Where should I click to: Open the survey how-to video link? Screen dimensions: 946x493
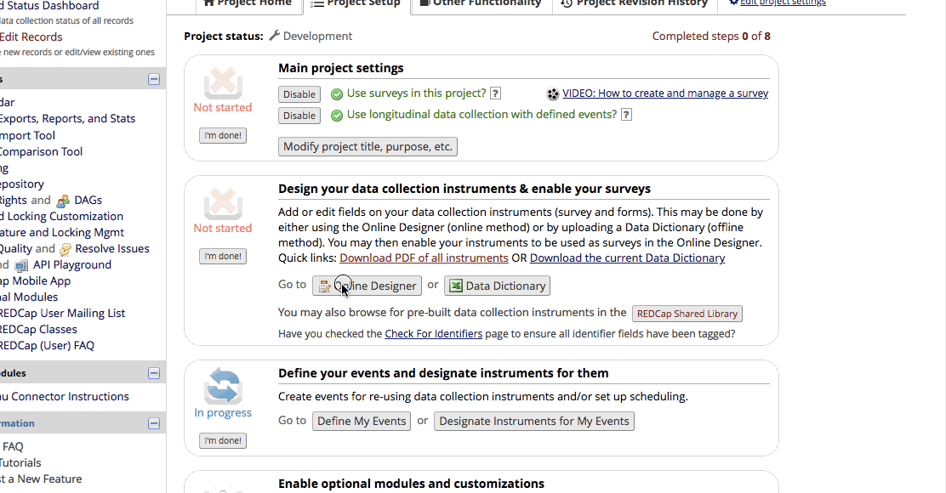click(x=665, y=93)
